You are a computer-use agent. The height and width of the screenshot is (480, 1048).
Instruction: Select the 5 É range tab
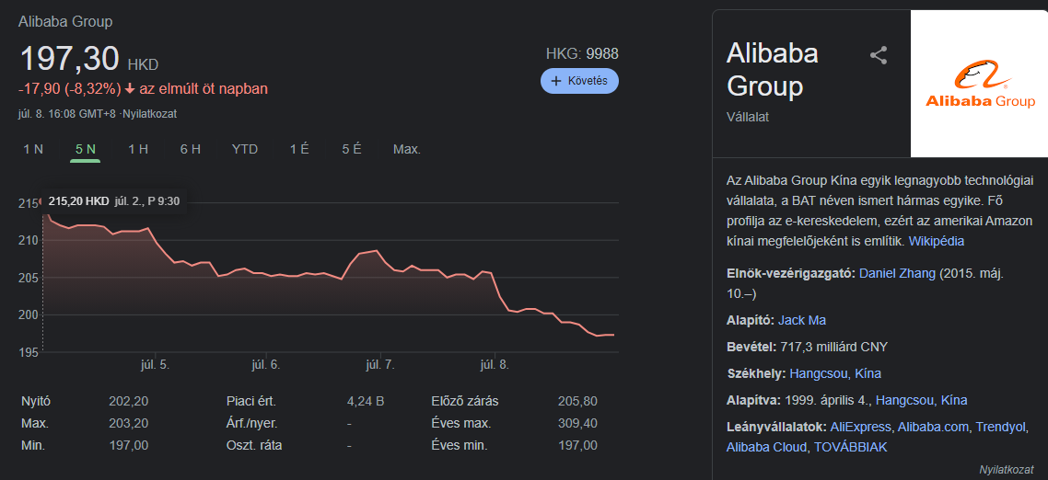tap(352, 150)
